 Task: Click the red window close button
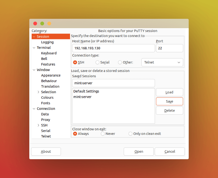tap(35, 23)
